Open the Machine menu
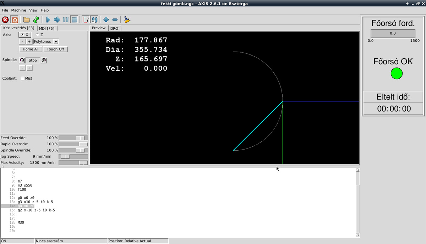The width and height of the screenshot is (426, 244). coord(18,10)
